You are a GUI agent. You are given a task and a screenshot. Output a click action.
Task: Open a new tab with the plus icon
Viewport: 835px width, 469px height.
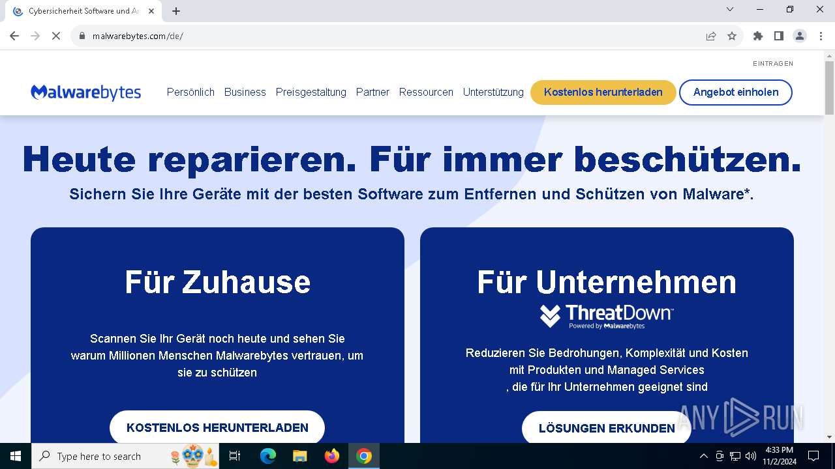[x=176, y=11]
